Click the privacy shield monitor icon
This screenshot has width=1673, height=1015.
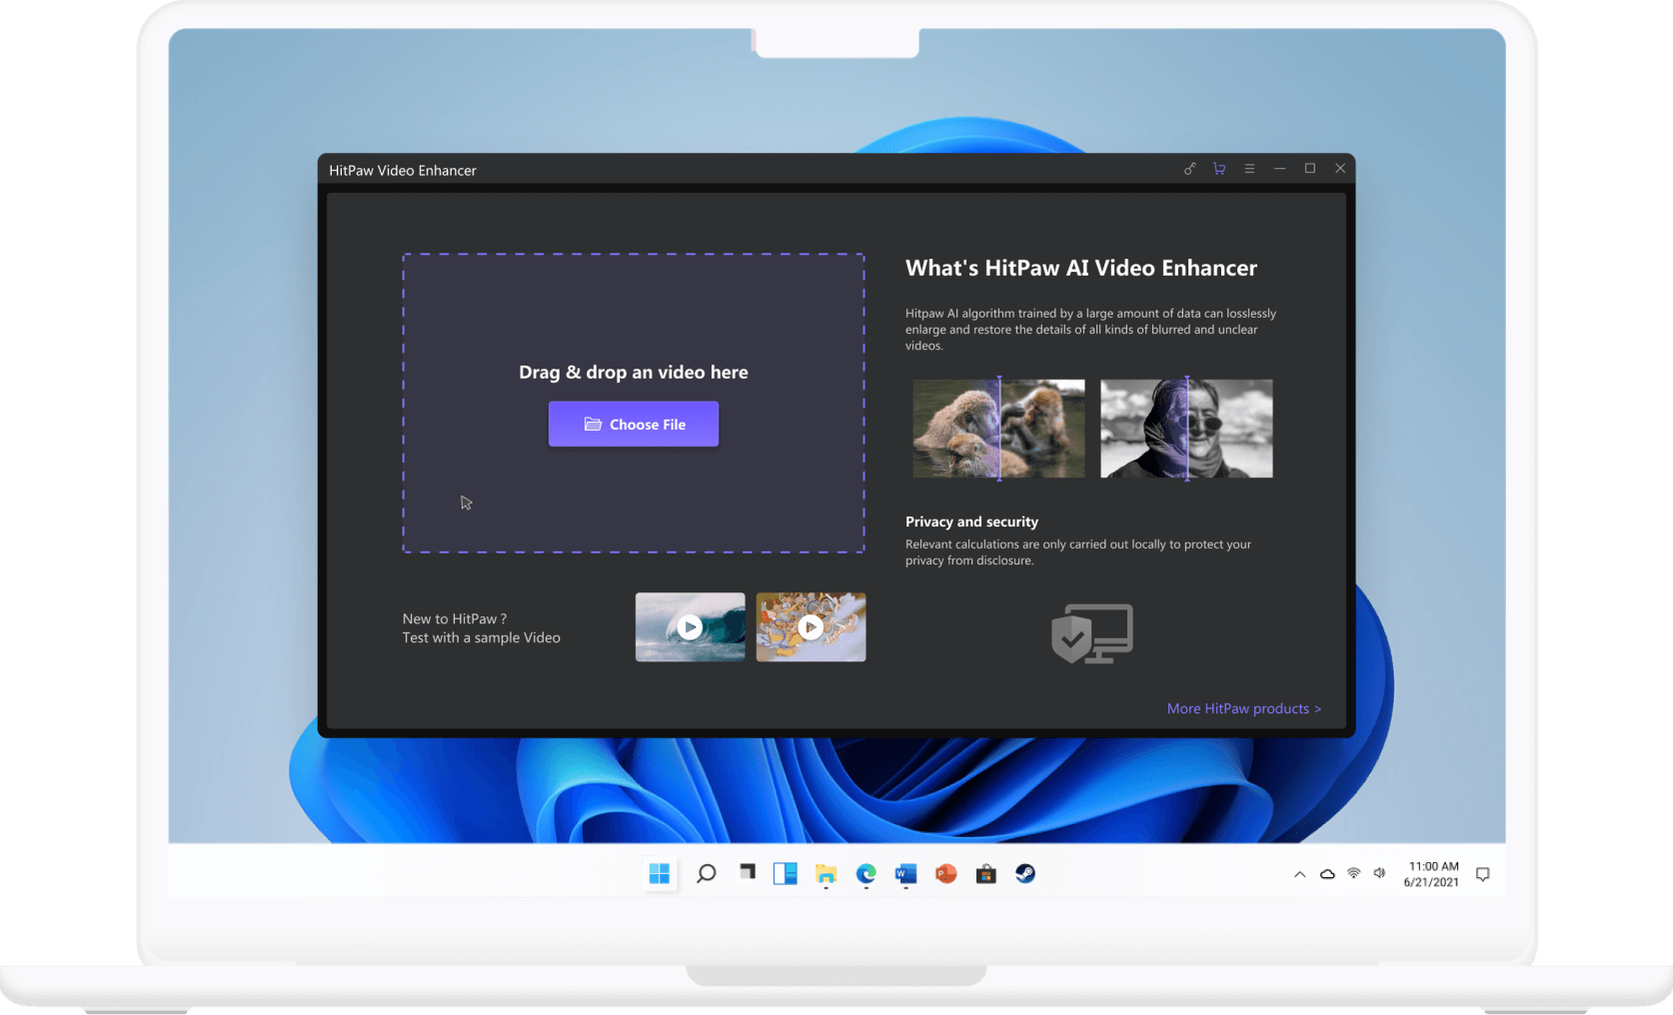point(1092,633)
